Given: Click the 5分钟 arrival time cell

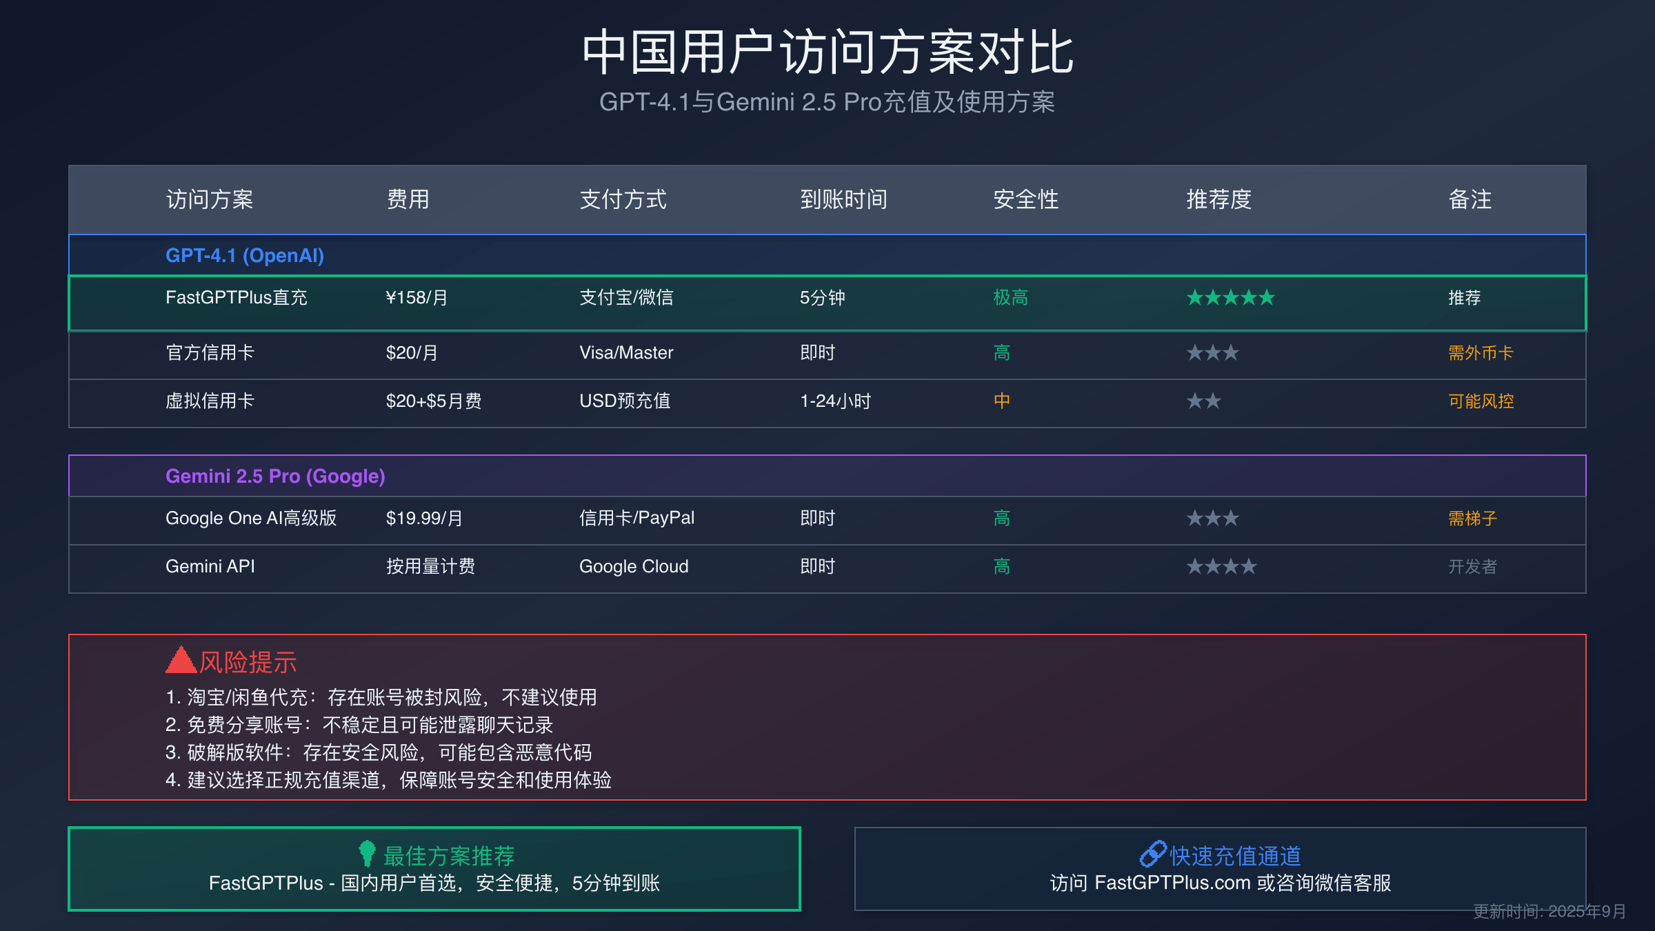Looking at the screenshot, I should [x=823, y=298].
